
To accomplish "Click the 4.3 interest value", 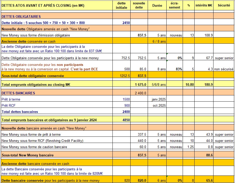I will click(210, 69).
